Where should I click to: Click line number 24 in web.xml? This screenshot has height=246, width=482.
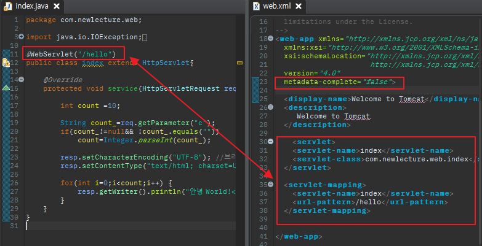coord(263,91)
